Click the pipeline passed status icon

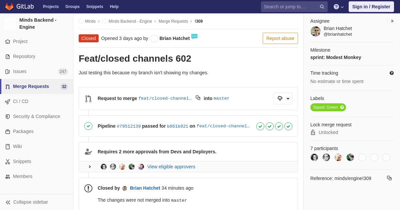click(88, 126)
